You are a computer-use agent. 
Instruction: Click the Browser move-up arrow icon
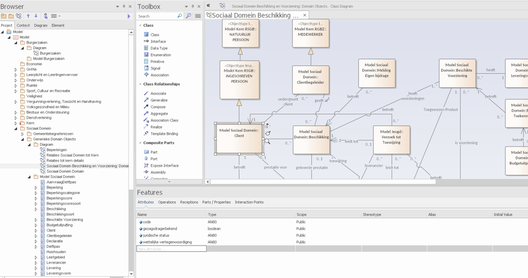(28, 16)
